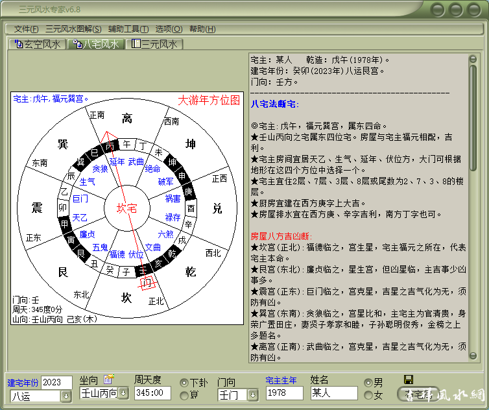Choose the 女 gender radio button
The image size is (489, 410).
(368, 395)
